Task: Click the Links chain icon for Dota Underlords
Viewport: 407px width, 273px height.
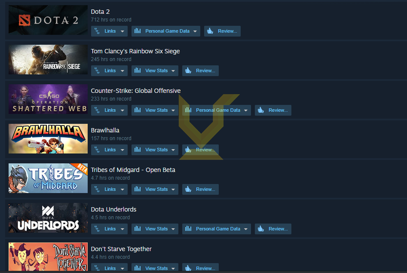Action: (97, 229)
